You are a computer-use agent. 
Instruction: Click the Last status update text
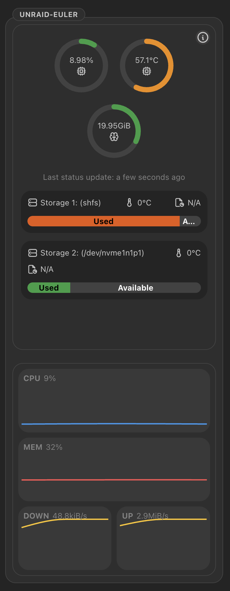114,177
